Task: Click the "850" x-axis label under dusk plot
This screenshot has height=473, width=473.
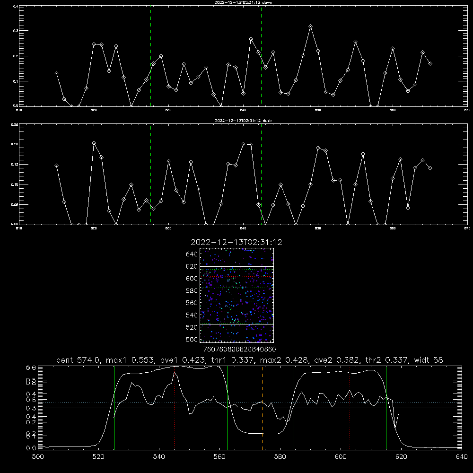Action: pyautogui.click(x=318, y=228)
